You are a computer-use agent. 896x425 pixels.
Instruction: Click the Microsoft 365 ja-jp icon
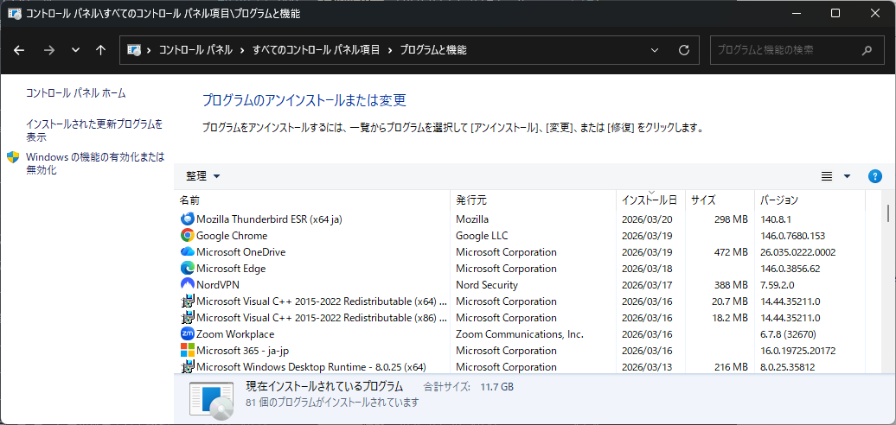188,351
